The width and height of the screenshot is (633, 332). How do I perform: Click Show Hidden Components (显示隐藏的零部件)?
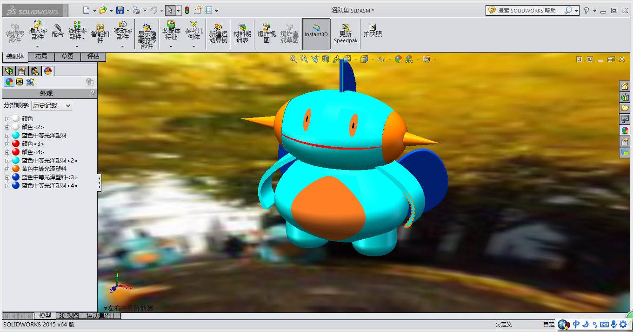pyautogui.click(x=147, y=36)
